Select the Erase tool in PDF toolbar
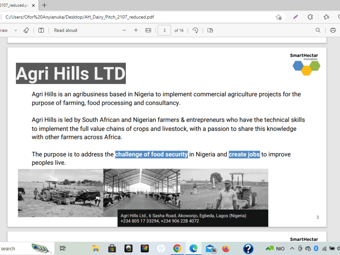 click(x=26, y=30)
